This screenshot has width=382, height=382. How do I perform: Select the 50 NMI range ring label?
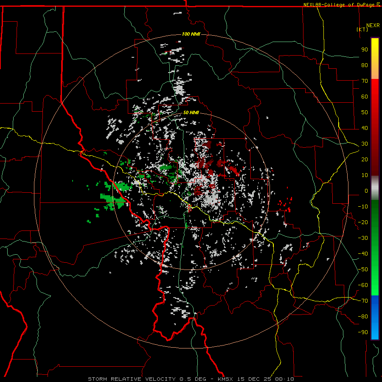click(191, 112)
